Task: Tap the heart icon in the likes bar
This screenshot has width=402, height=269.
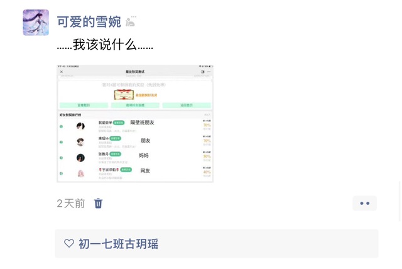Action: (x=69, y=243)
